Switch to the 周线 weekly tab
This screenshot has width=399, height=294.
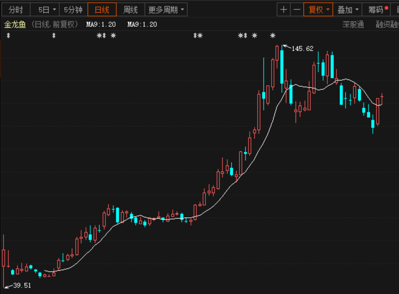tap(130, 10)
